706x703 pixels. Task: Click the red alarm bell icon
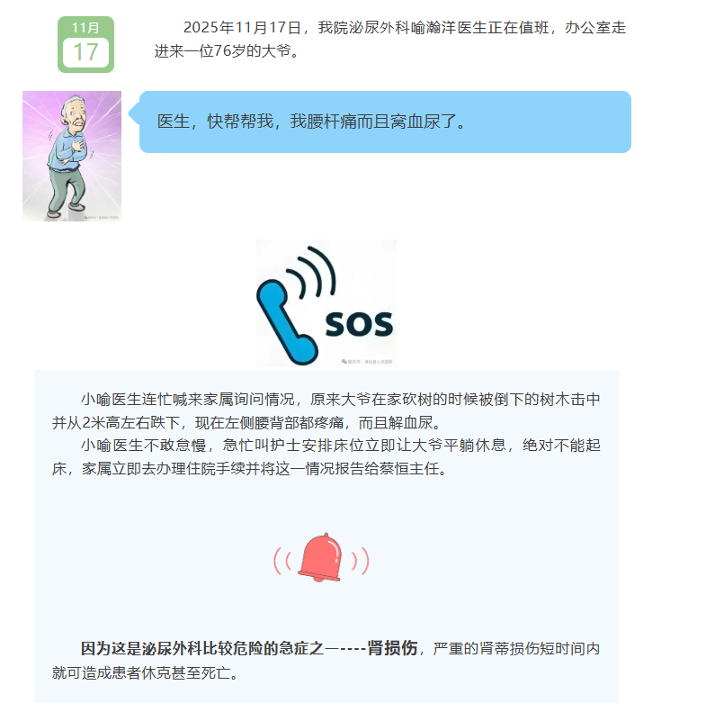[x=319, y=558]
